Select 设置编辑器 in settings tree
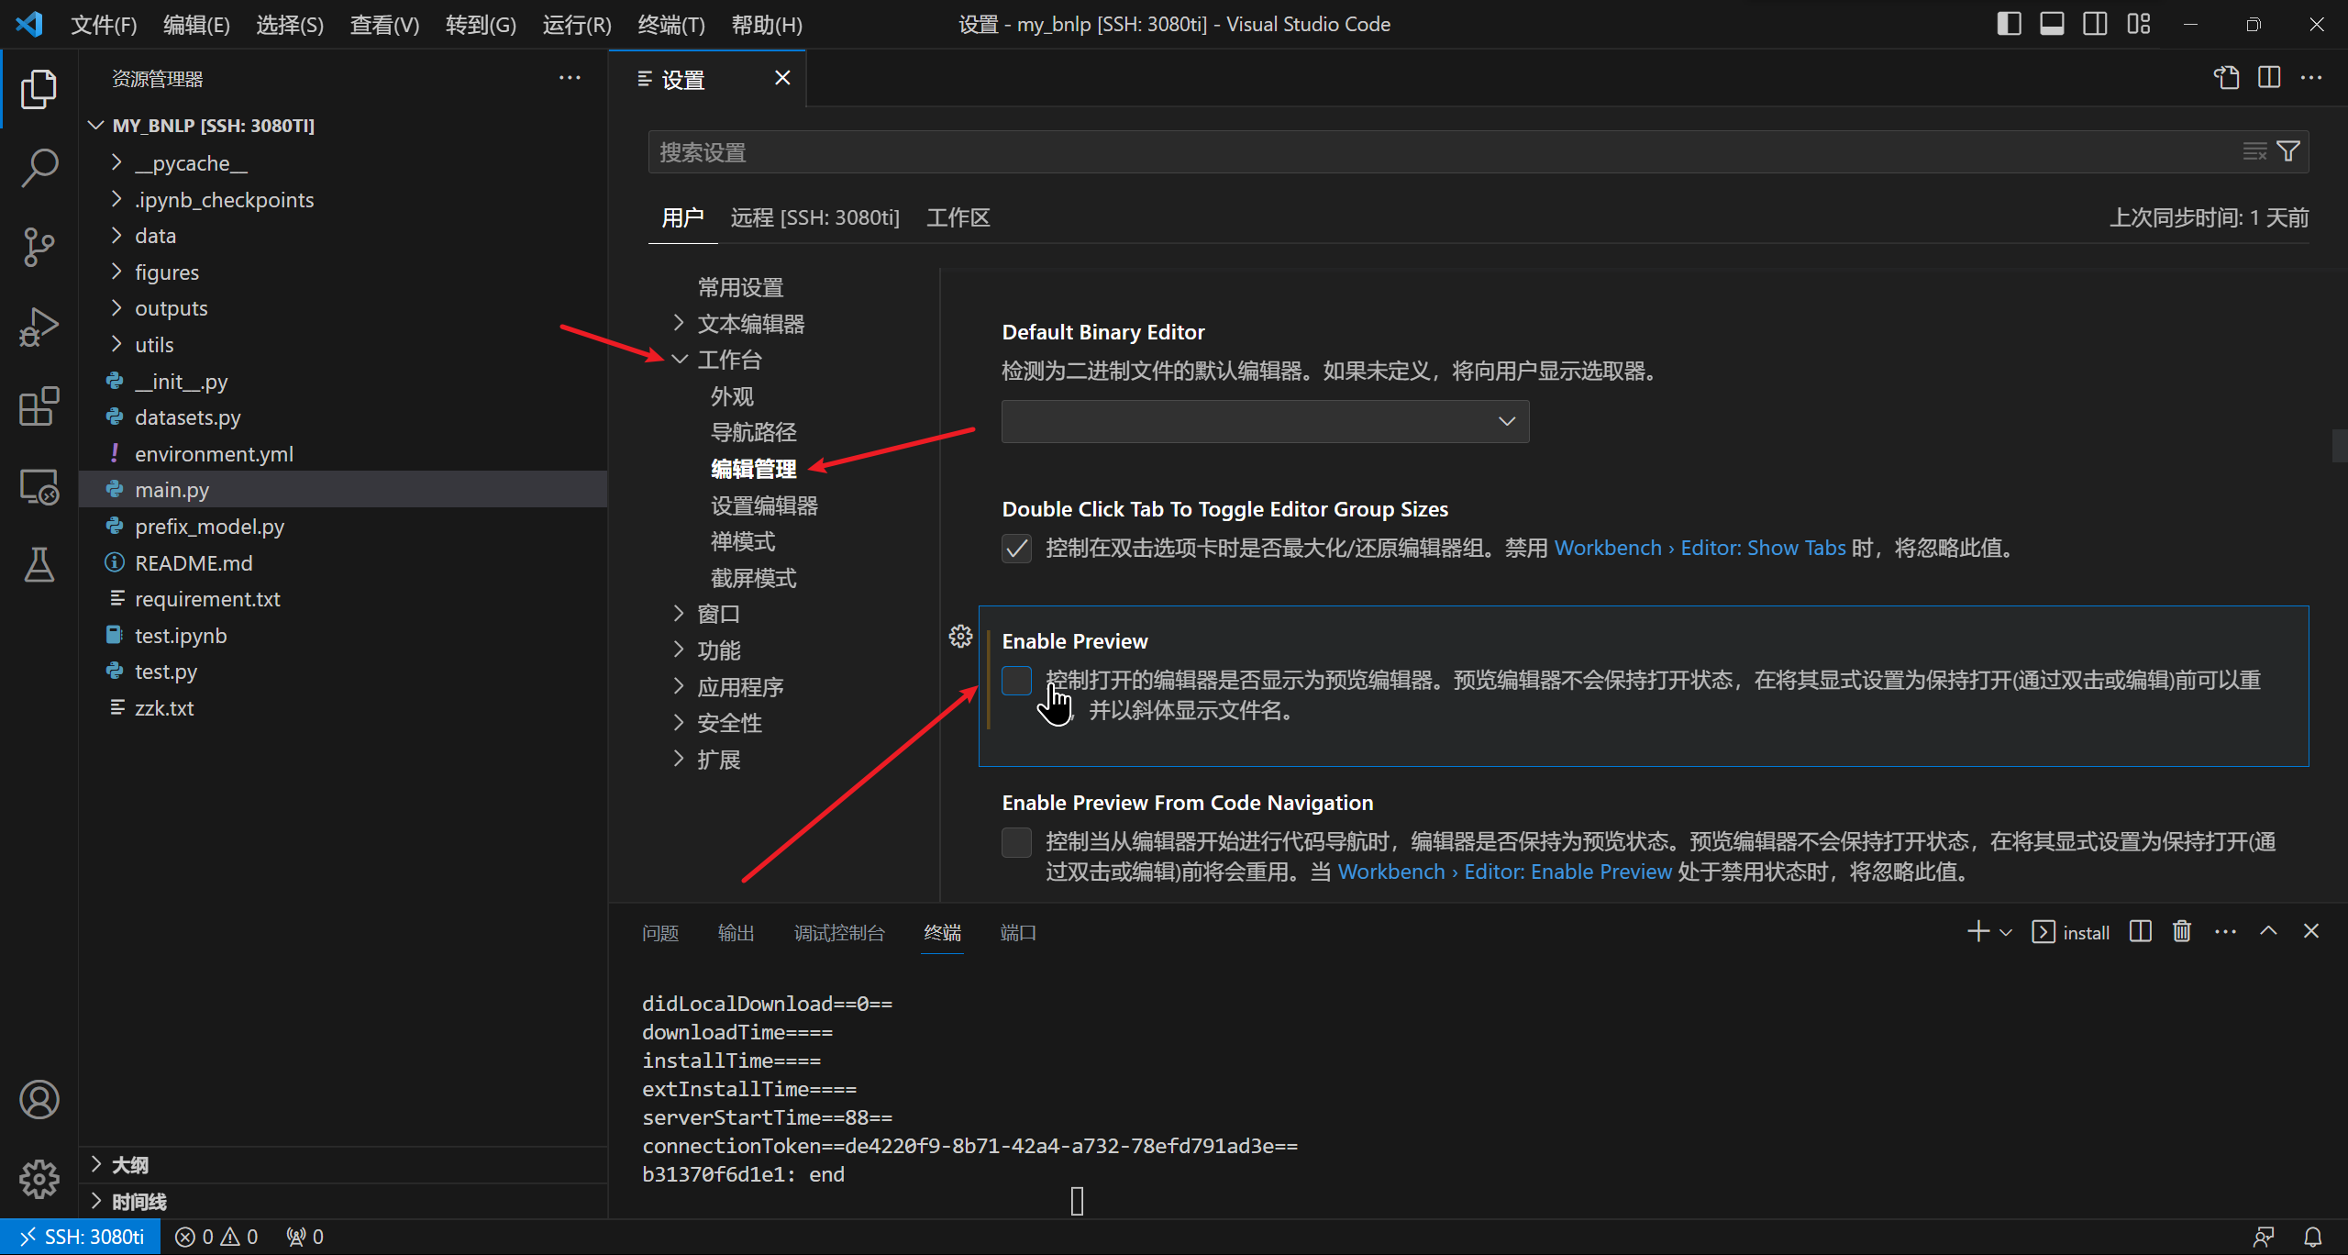Screen dimensions: 2348x1255 click(x=764, y=505)
